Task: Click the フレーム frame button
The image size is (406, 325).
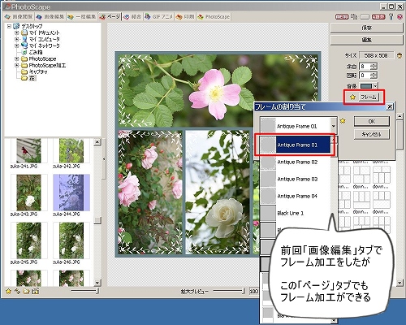Action: click(369, 97)
